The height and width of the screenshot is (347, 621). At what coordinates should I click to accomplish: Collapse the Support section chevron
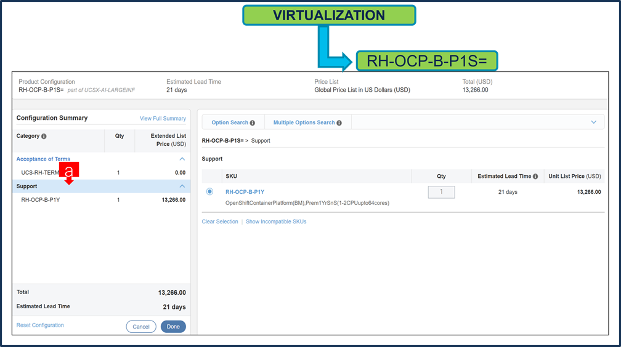click(x=182, y=186)
